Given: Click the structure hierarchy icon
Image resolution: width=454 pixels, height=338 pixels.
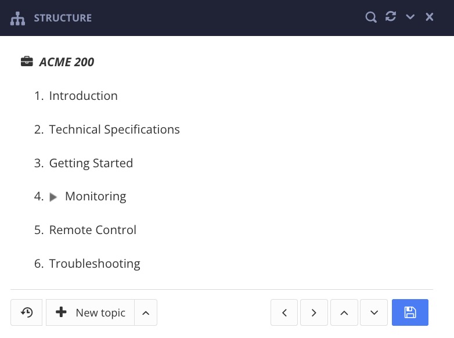Looking at the screenshot, I should click(x=18, y=18).
